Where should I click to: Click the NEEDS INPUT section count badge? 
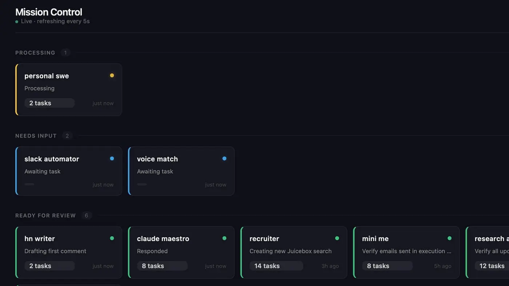point(67,135)
